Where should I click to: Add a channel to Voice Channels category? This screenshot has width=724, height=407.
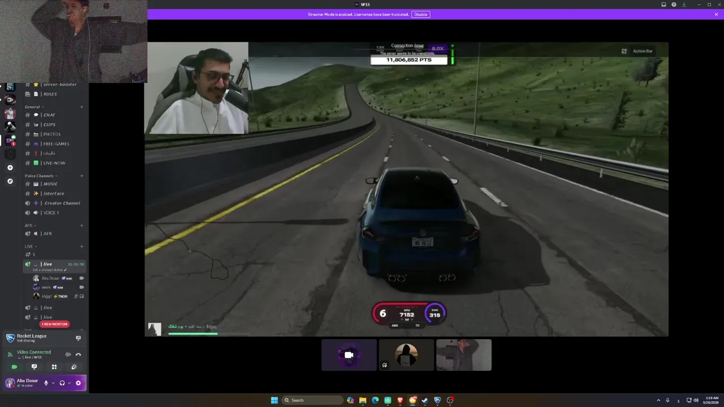[81, 176]
